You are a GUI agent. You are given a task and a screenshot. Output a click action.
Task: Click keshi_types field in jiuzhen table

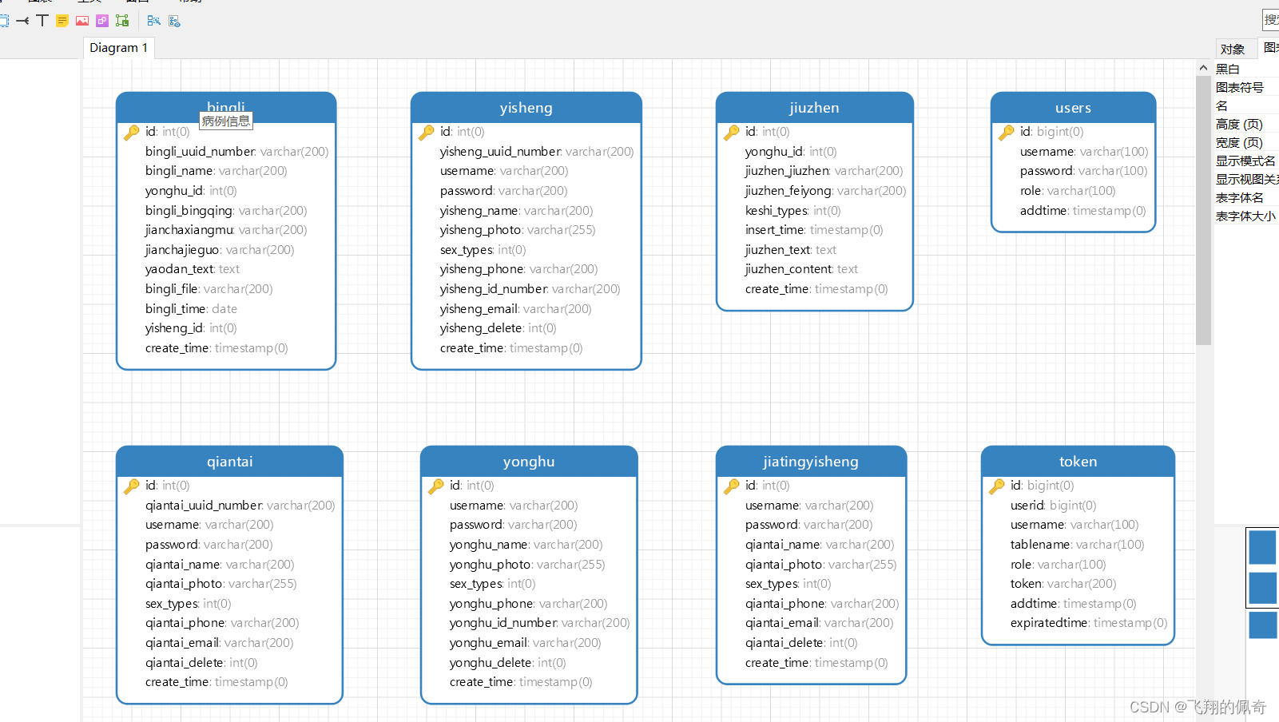[792, 211]
